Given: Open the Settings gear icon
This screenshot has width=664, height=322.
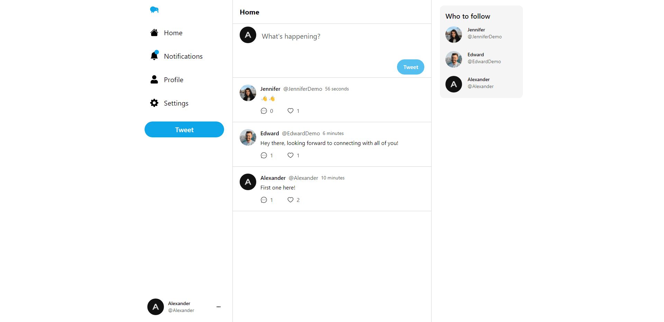Looking at the screenshot, I should click(x=154, y=103).
